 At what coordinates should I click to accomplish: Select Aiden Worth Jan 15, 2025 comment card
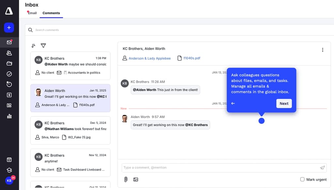click(70, 98)
